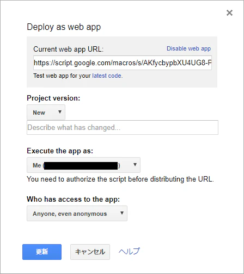Click the authorize the script notice text

click(120, 179)
